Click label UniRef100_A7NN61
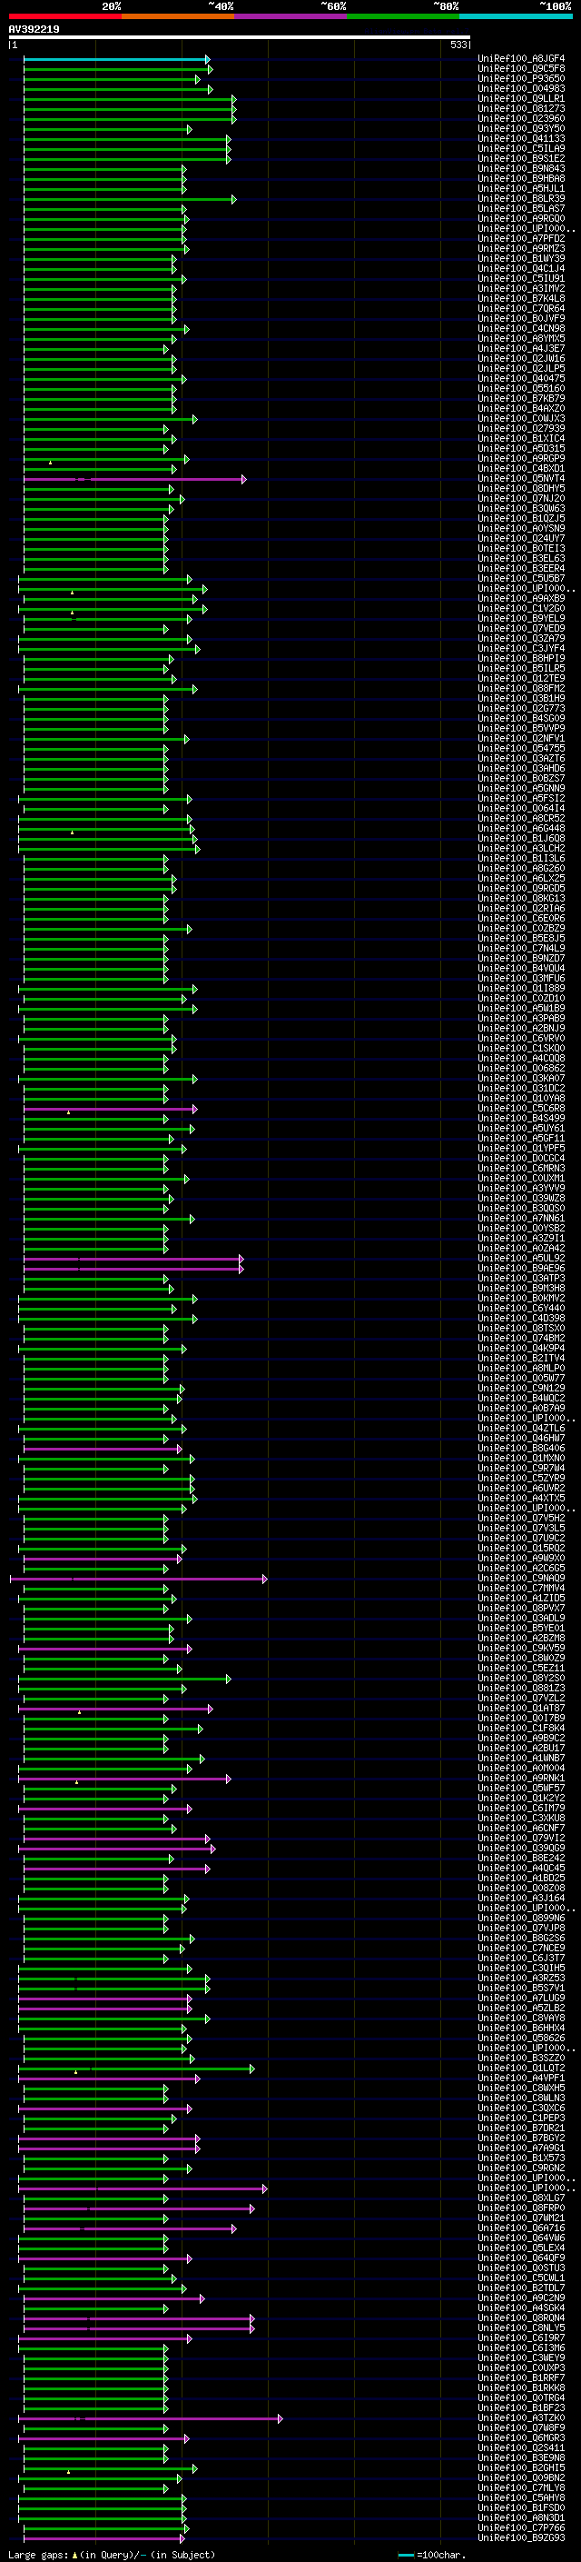581x2562 pixels. [521, 1219]
